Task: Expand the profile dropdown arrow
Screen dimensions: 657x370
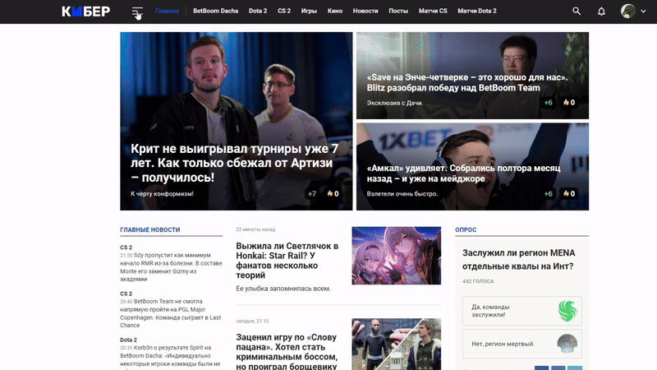Action: pyautogui.click(x=643, y=12)
